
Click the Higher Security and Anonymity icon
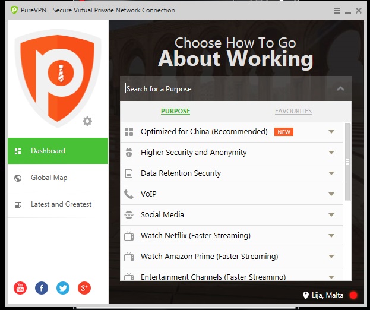click(129, 153)
